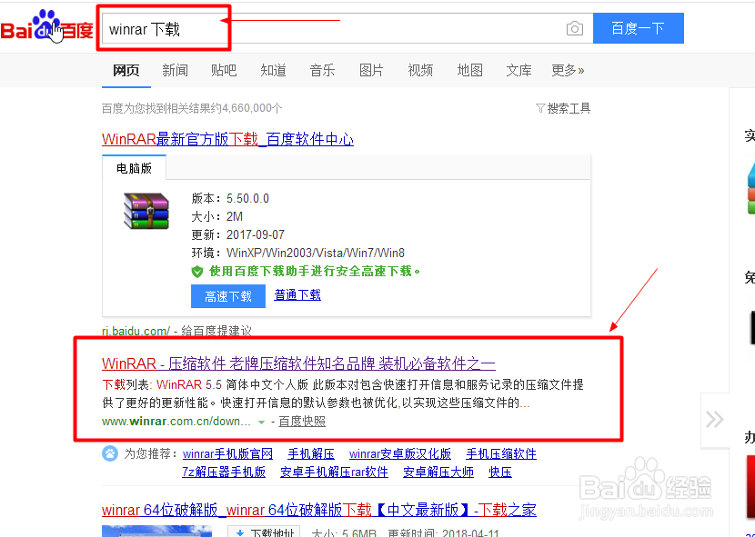755x537 pixels.
Task: Open the 贴吧 tab
Action: pos(224,71)
